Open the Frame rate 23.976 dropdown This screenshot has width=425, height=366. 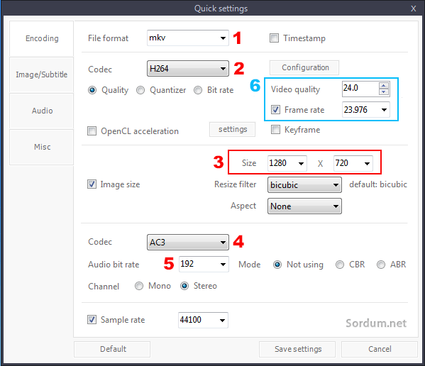(x=366, y=110)
